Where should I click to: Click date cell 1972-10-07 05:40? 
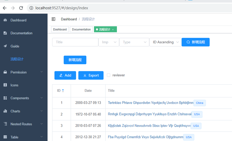[x=88, y=114]
